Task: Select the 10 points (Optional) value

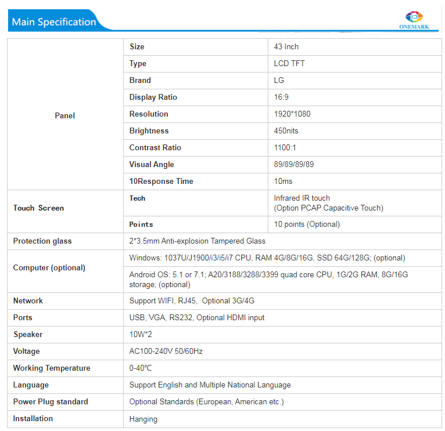Action: (x=307, y=224)
